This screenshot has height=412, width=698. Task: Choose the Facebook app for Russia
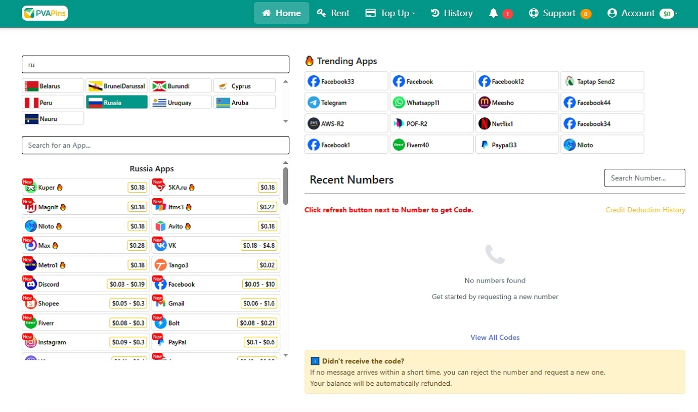point(216,284)
